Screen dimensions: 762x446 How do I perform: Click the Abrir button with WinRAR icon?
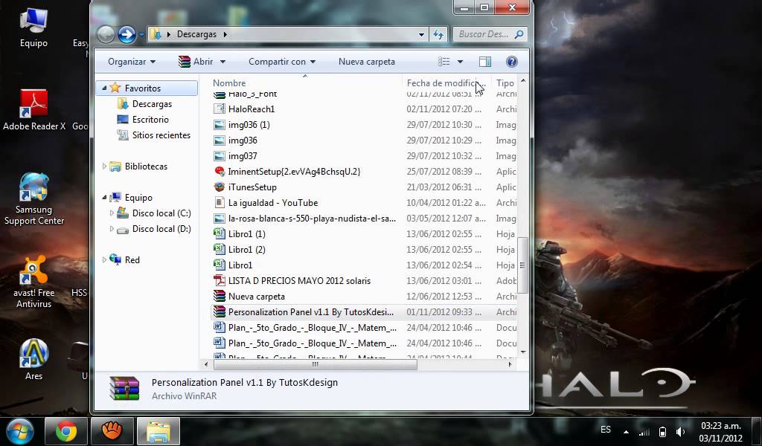pos(196,62)
